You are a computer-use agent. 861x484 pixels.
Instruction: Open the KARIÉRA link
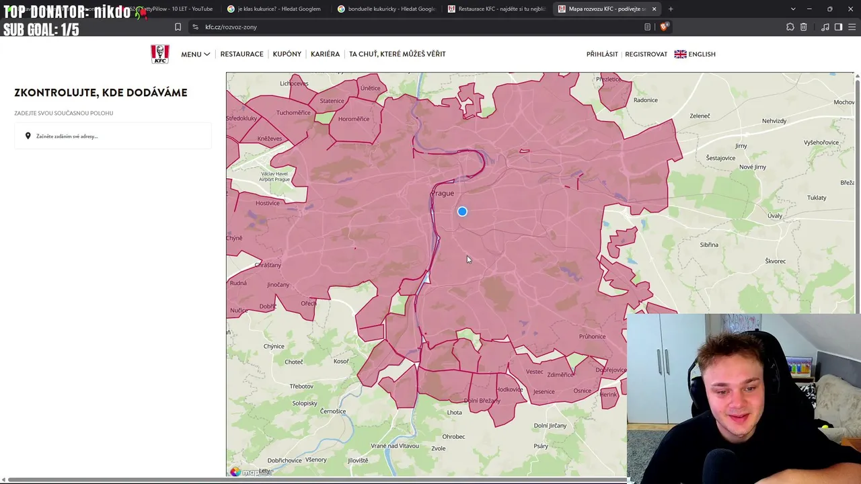click(x=325, y=54)
